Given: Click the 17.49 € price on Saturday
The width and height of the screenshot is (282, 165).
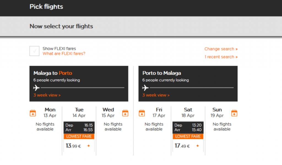Looking at the screenshot, I should (x=182, y=145).
